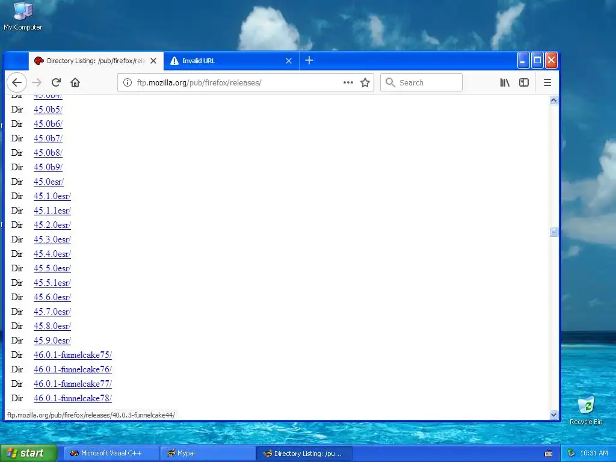616x462 pixels.
Task: Navigate to 45.9.0esr/ folder
Action: pyautogui.click(x=52, y=340)
